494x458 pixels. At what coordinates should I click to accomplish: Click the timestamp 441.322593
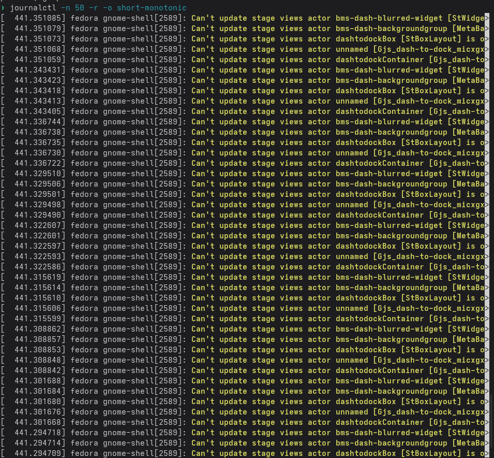coord(38,256)
